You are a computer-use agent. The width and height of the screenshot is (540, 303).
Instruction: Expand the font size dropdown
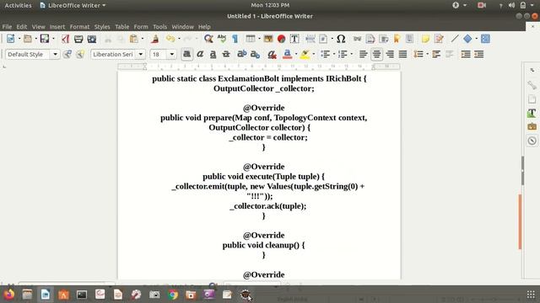click(171, 54)
